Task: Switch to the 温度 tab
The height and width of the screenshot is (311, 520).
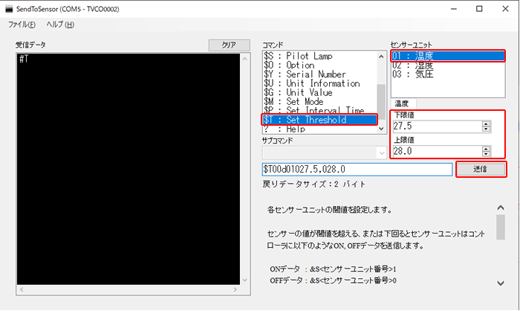Action: coord(403,103)
